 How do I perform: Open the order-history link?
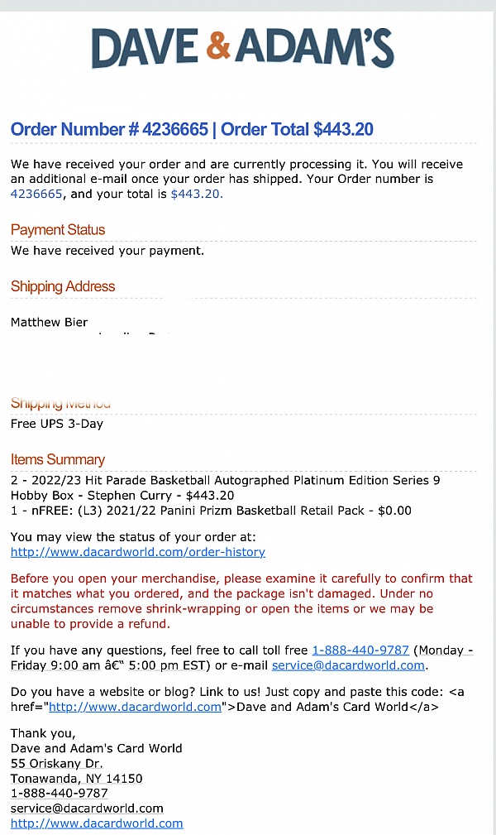(138, 552)
